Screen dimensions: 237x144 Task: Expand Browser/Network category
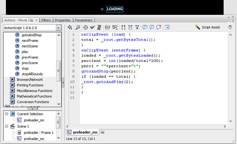click(30, 80)
